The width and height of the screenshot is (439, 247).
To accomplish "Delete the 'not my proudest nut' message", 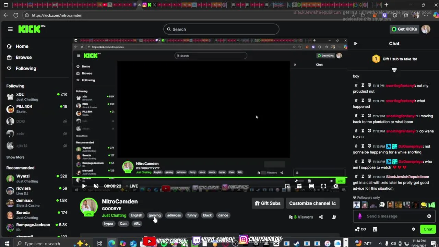I will click(x=356, y=85).
